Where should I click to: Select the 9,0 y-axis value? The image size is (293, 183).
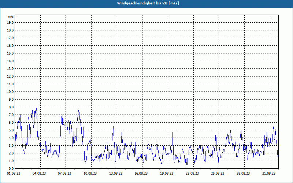(x=11, y=99)
